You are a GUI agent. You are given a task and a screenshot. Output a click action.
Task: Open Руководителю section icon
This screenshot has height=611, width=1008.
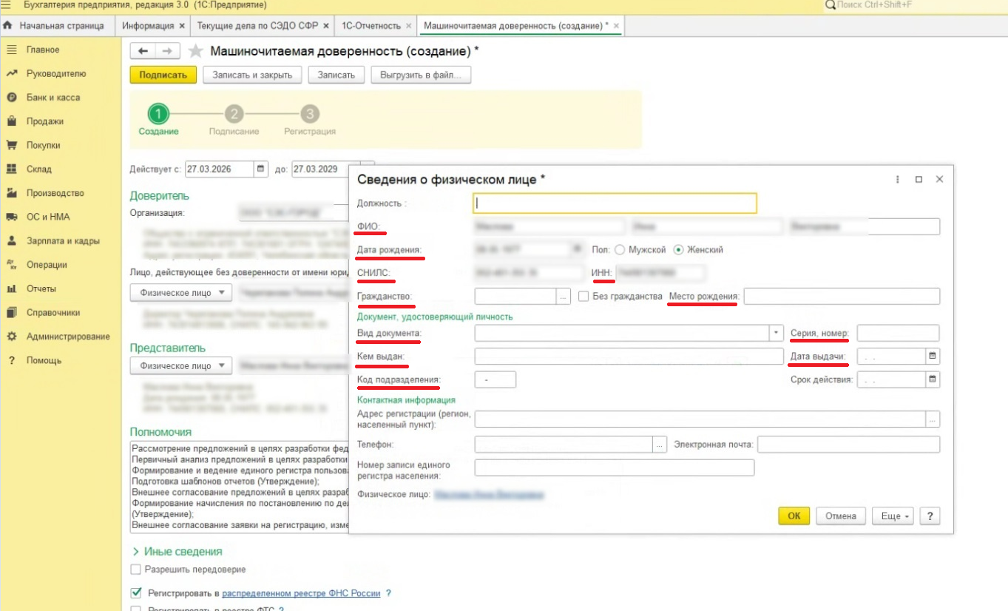[x=12, y=73]
